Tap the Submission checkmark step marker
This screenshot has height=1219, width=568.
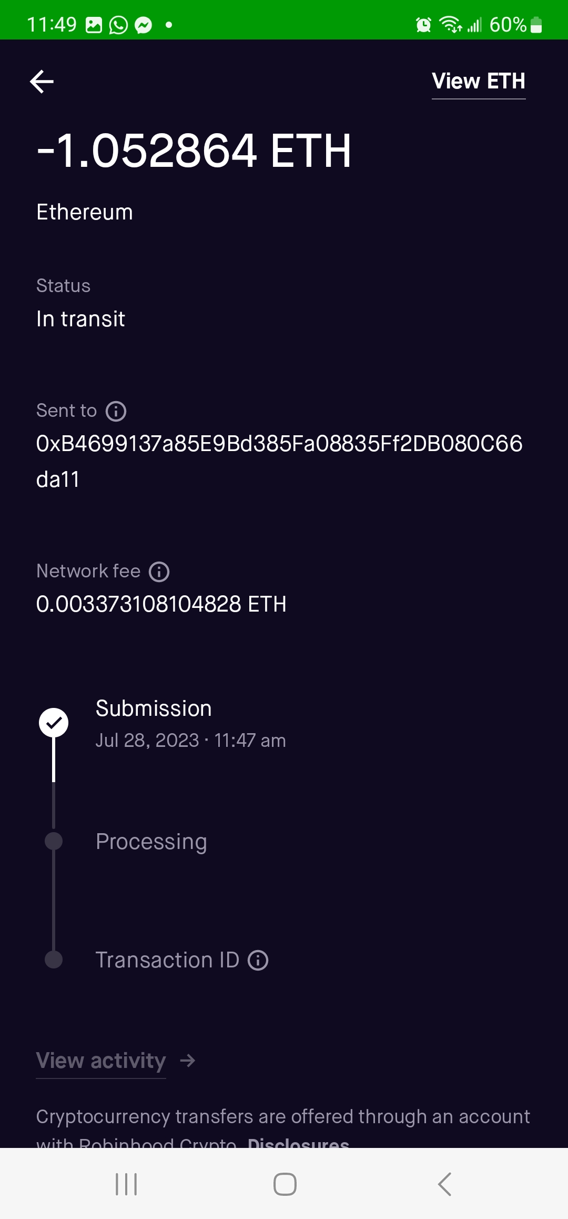[x=54, y=723]
